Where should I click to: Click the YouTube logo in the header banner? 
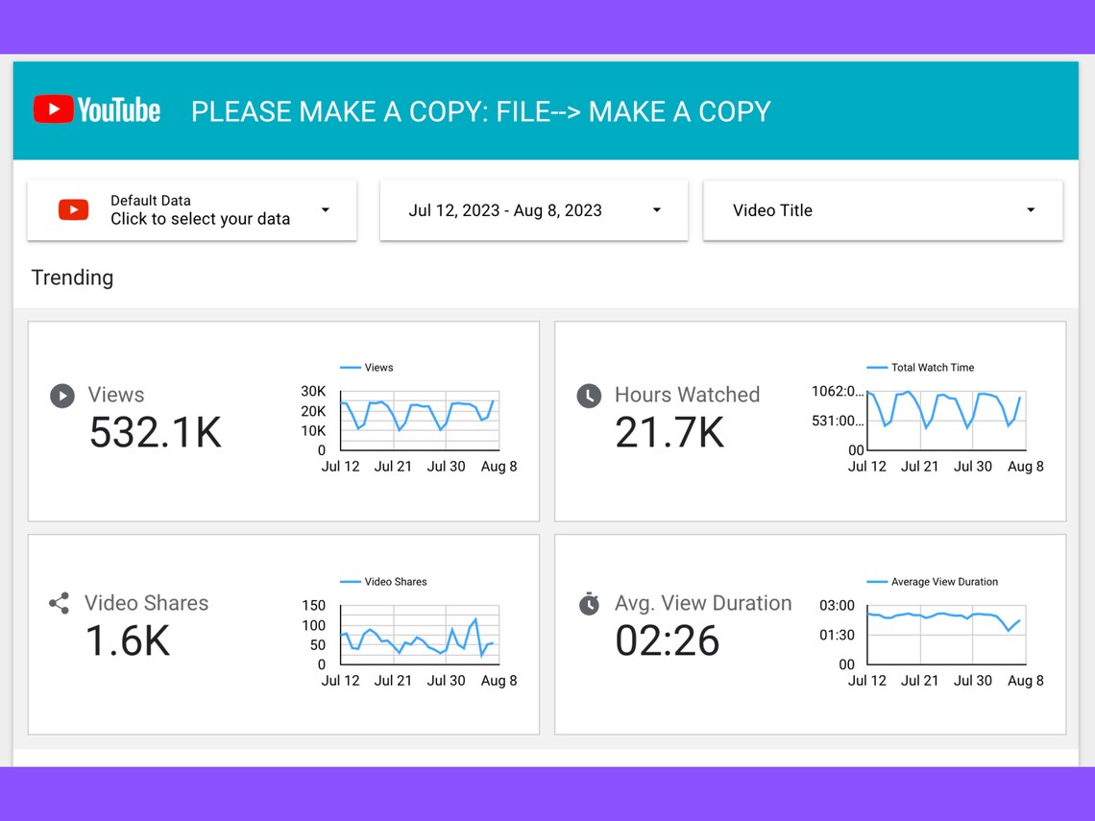(x=95, y=109)
